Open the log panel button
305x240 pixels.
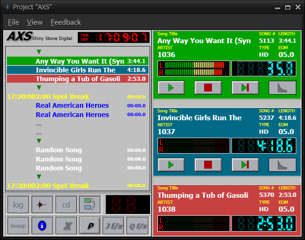point(18,204)
